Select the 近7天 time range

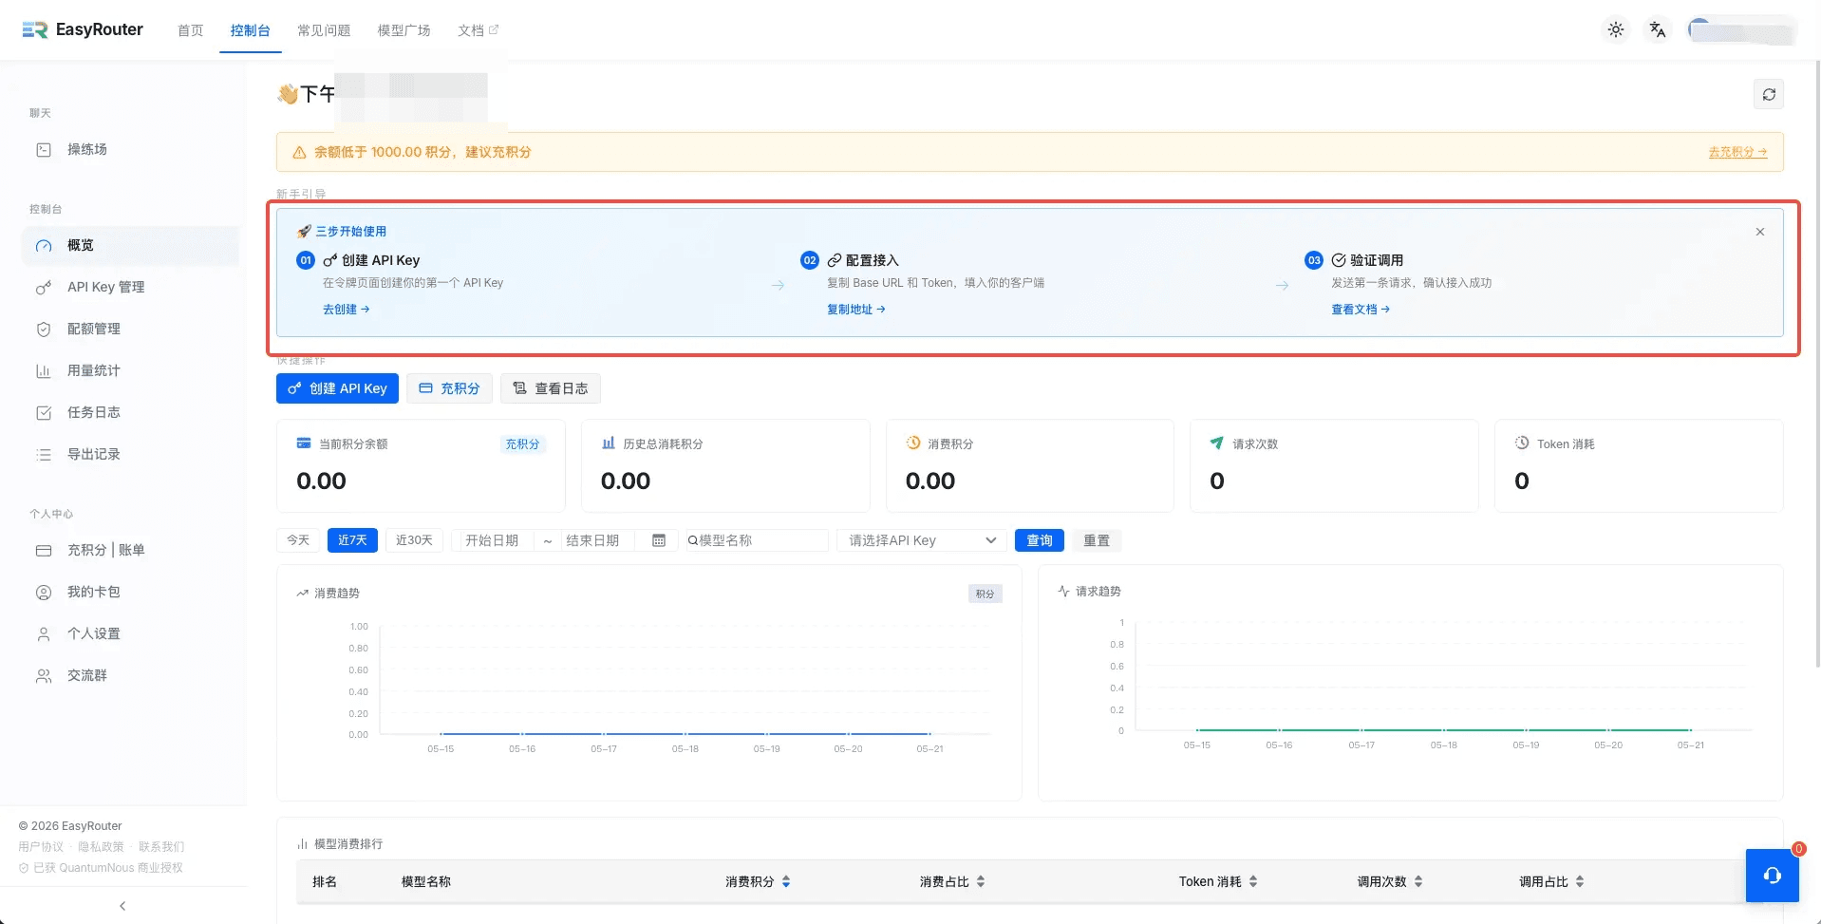click(352, 540)
